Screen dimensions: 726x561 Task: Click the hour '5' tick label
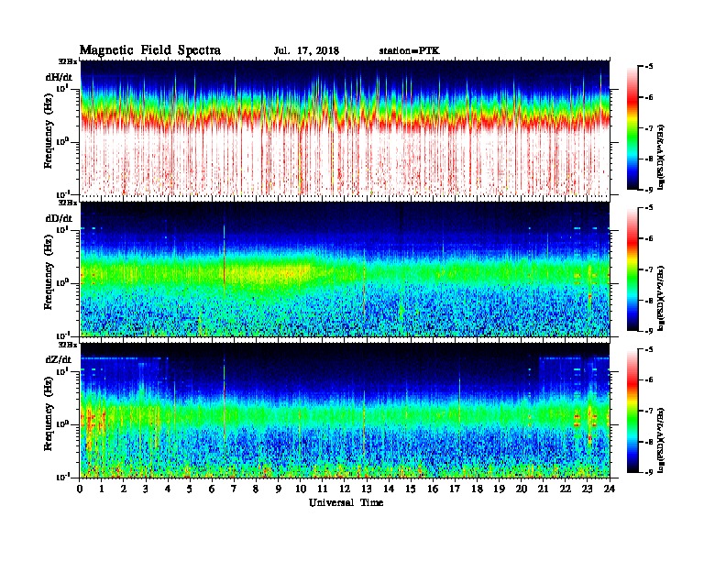190,489
